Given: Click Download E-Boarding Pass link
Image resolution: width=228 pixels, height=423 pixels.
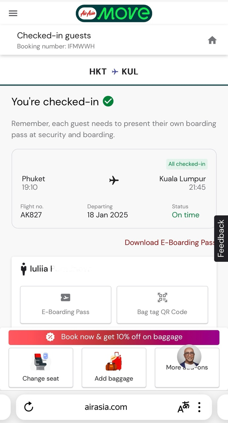Looking at the screenshot, I should tap(169, 243).
